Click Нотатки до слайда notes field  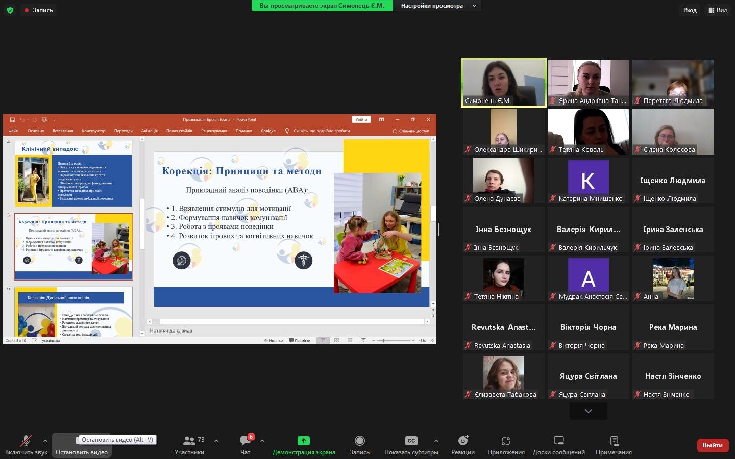(291, 330)
